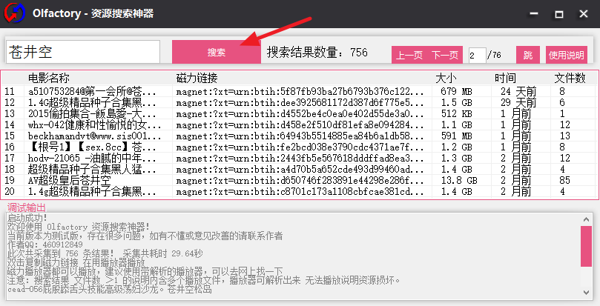600x306 pixels.
Task: Click the 文件数 column header
Action: [x=570, y=78]
